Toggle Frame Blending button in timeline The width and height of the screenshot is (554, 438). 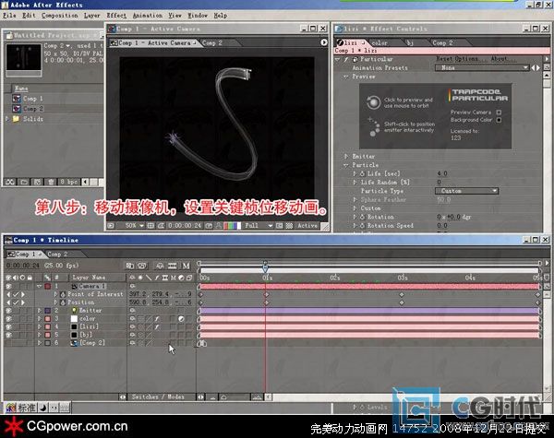[x=172, y=266]
